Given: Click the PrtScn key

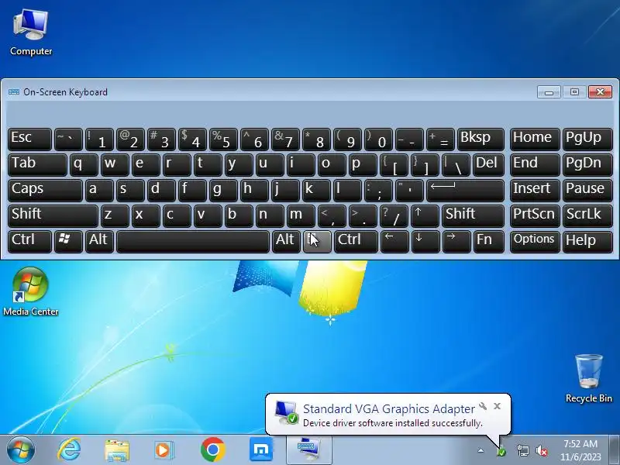Looking at the screenshot, I should [535, 216].
